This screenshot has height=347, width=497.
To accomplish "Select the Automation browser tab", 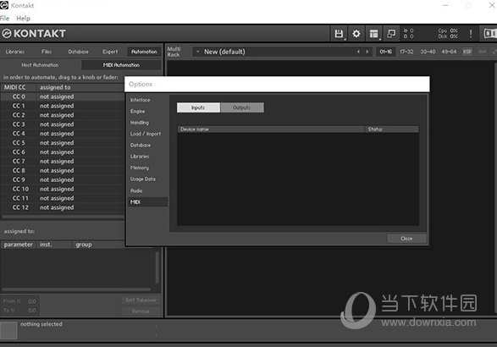I will (x=144, y=52).
